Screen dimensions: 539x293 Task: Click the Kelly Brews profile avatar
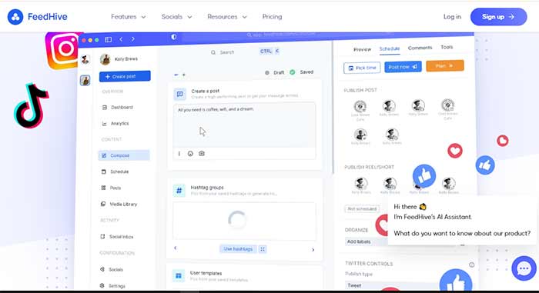click(x=105, y=59)
